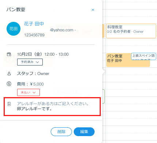Click the red chevron beside 未払い

(x=34, y=92)
